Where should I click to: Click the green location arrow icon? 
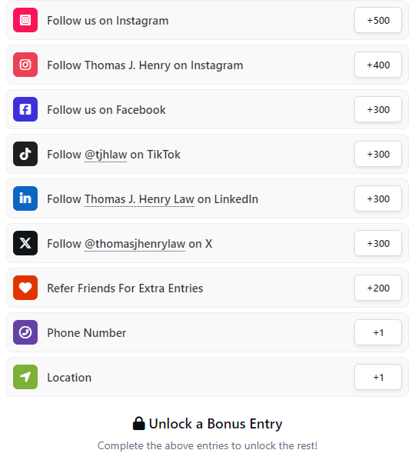(x=25, y=377)
